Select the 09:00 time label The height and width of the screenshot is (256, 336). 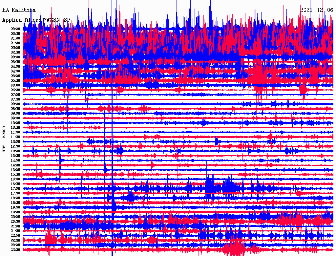[x=15, y=114]
